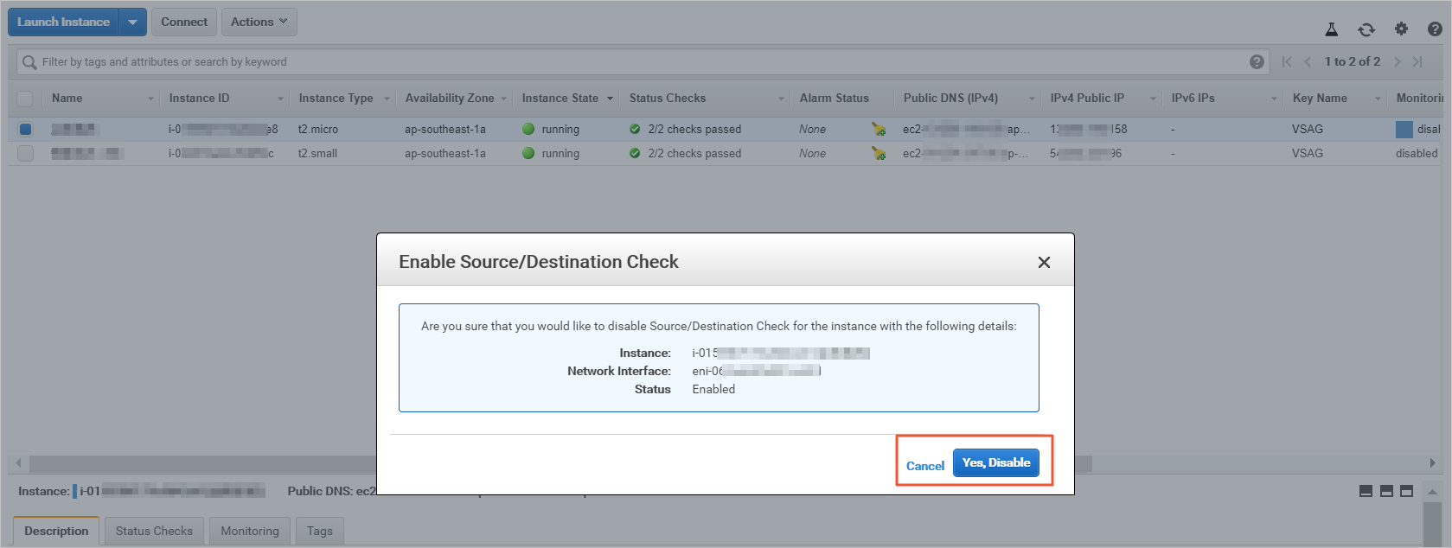Click the filter bar help icon
1452x548 pixels.
(1257, 61)
